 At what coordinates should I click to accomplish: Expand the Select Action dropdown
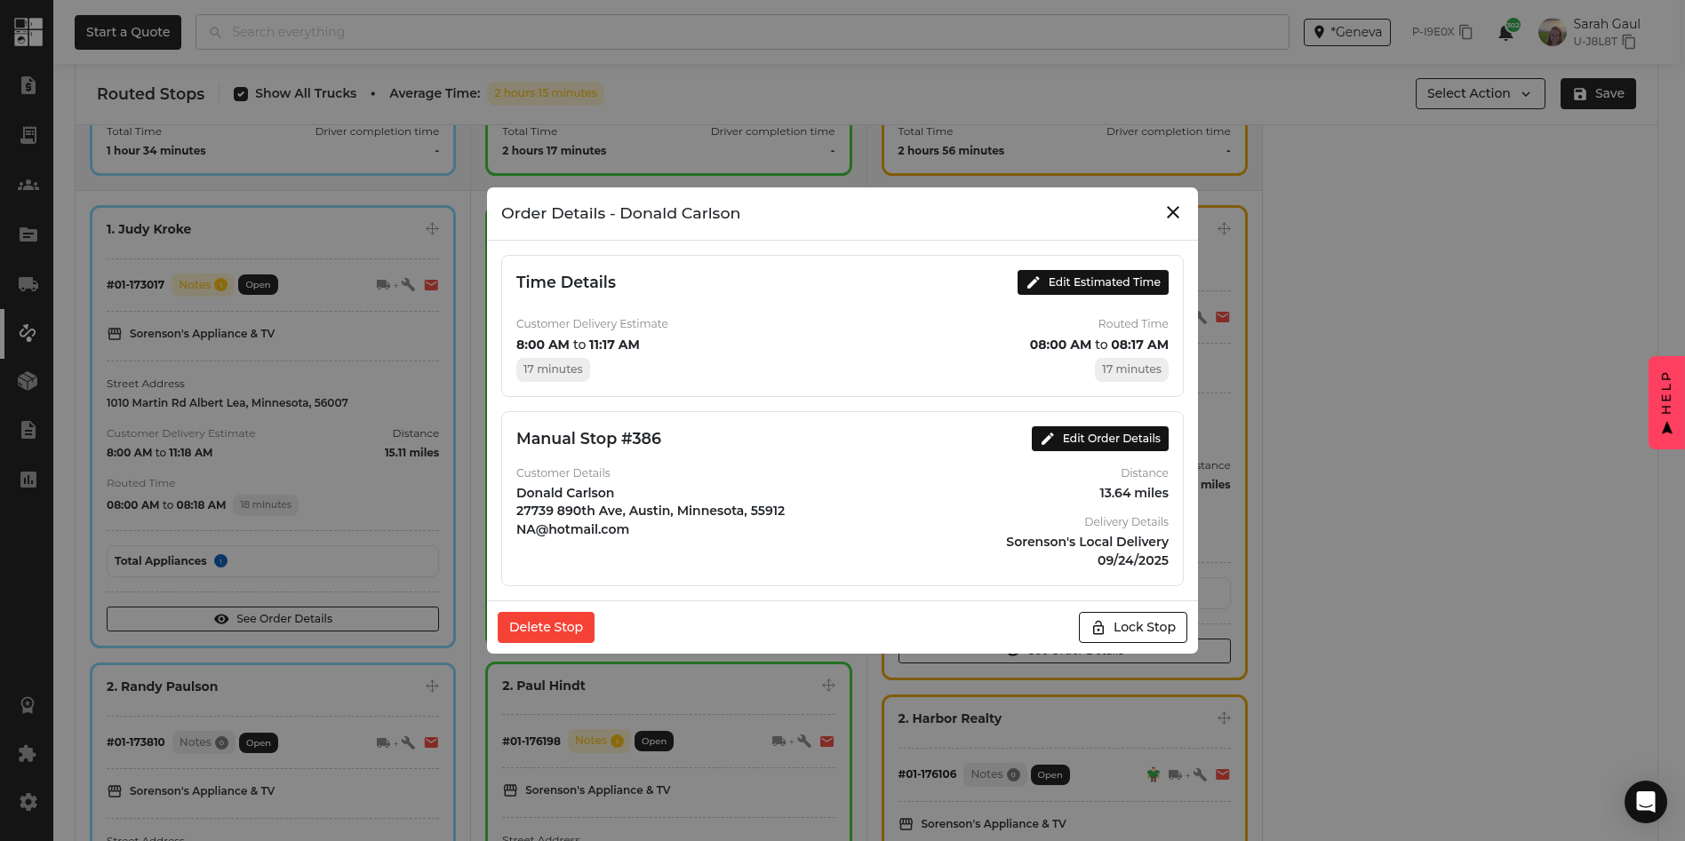click(x=1480, y=93)
